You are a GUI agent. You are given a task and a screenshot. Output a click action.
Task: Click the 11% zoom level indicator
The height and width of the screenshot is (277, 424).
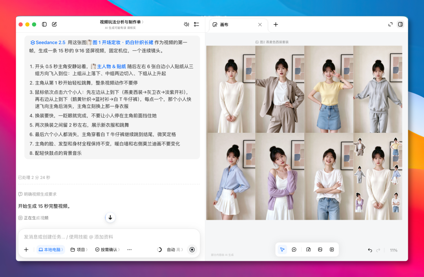click(394, 250)
